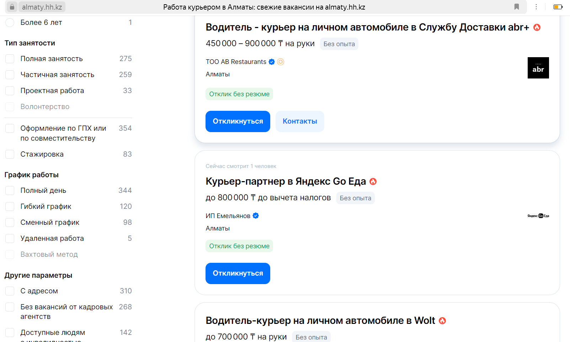Click the blue verified badge of ИП Емельянов
This screenshot has width=570, height=342.
pos(256,216)
